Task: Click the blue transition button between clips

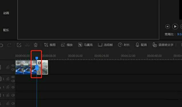Action: click(37, 68)
